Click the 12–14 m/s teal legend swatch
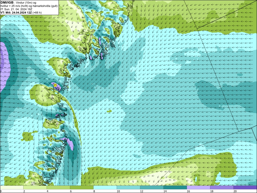Image resolution: width=257 pixels, height=193 pixels. 152,187
